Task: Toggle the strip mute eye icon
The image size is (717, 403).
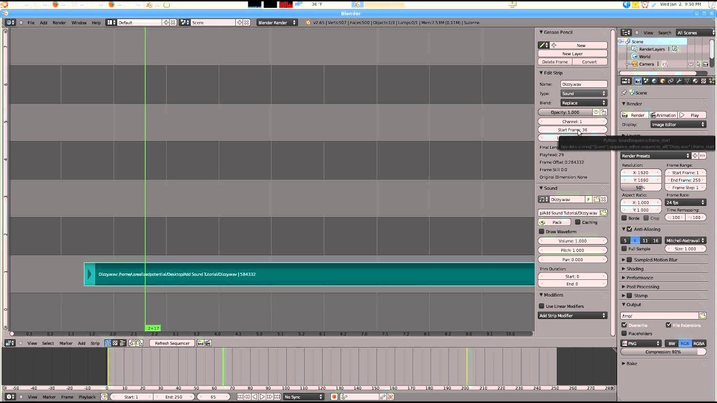Action: tap(597, 112)
